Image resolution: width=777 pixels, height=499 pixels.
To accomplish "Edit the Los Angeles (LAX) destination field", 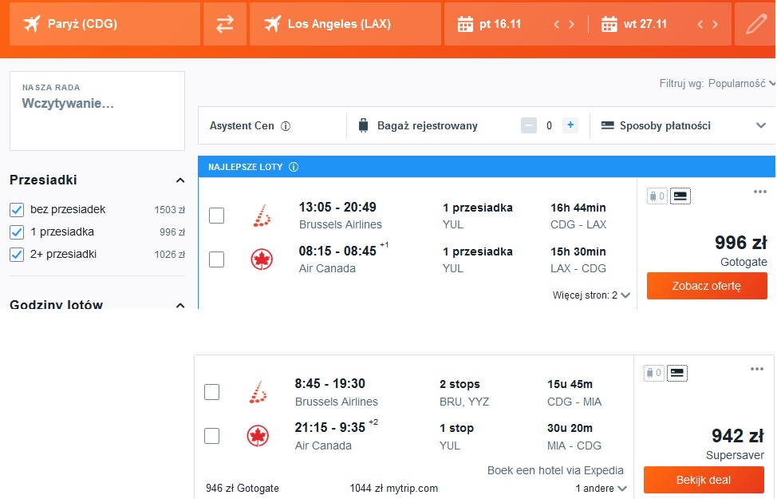I will (345, 24).
